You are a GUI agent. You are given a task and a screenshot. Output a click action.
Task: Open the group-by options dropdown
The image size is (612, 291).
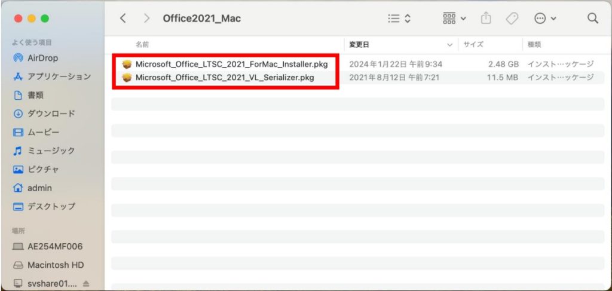coord(454,19)
